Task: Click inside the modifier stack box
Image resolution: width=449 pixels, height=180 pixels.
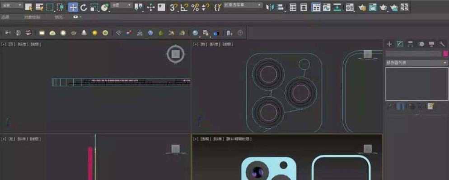Action: coord(416,84)
